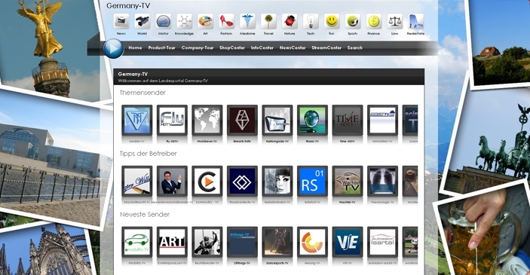The width and height of the screenshot is (530, 275).
Task: Open StreamCenter in the navigation bar
Action: pos(326,47)
